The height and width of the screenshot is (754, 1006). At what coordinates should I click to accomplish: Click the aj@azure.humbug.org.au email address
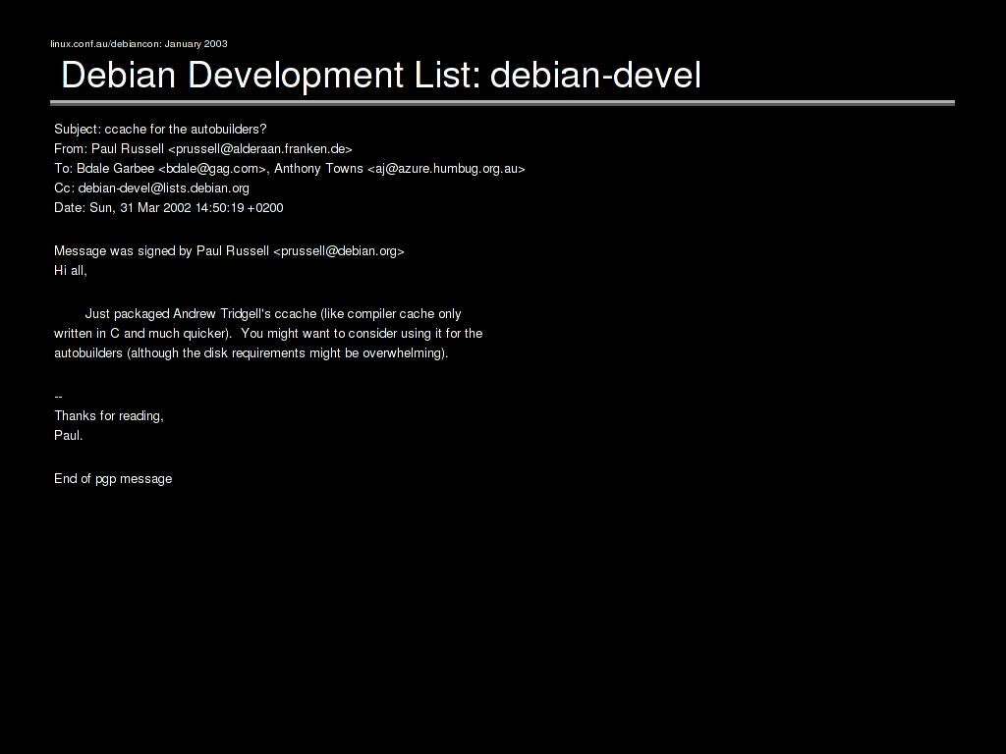446,169
